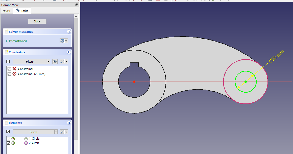Open the Elements Filters dropdown
This screenshot has height=154, width=293.
[x=56, y=132]
